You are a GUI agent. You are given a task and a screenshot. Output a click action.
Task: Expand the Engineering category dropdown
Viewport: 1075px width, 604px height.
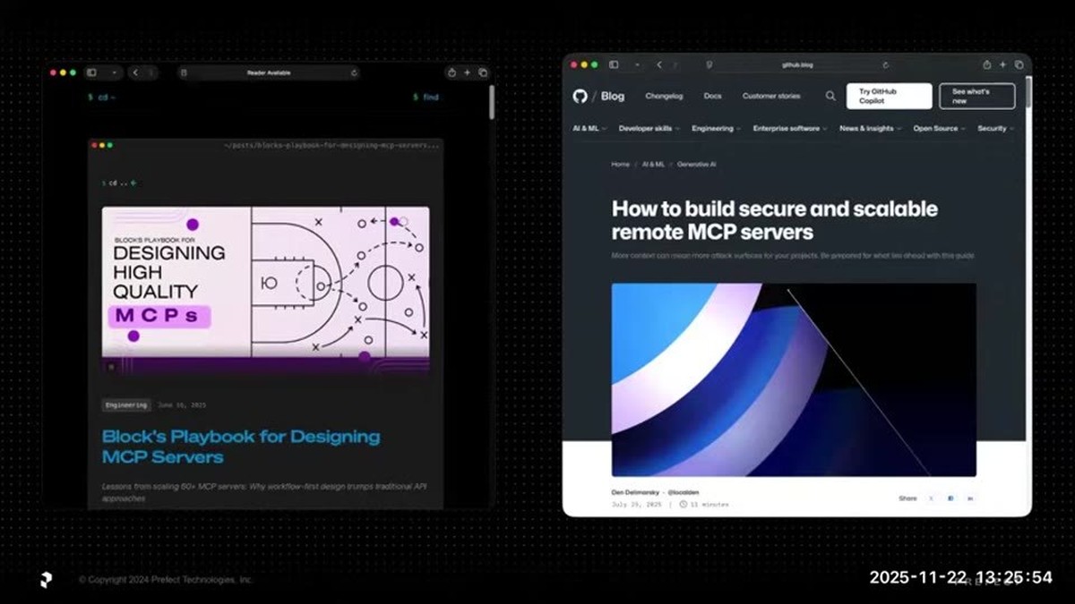coord(717,129)
